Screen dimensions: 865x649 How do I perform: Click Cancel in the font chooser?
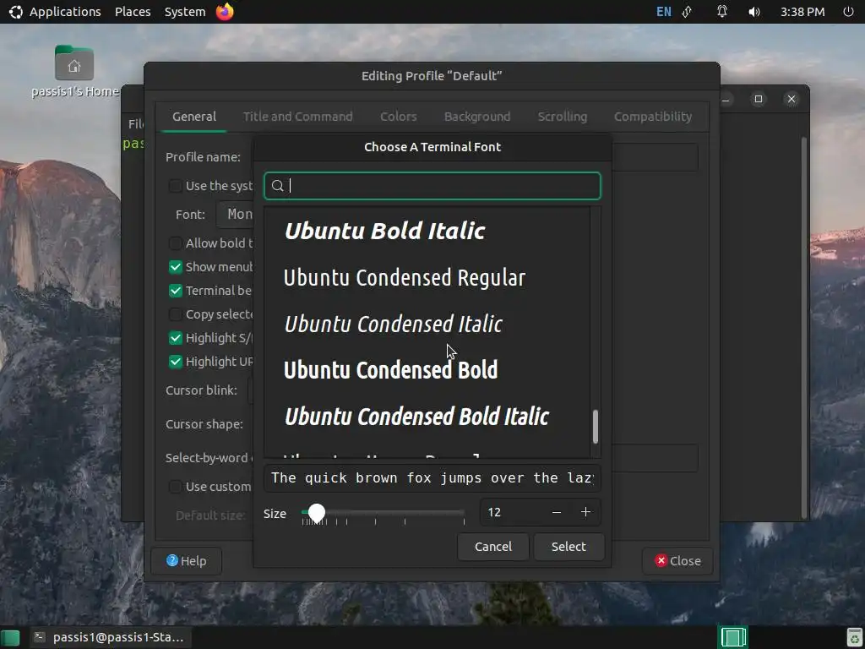tap(493, 547)
